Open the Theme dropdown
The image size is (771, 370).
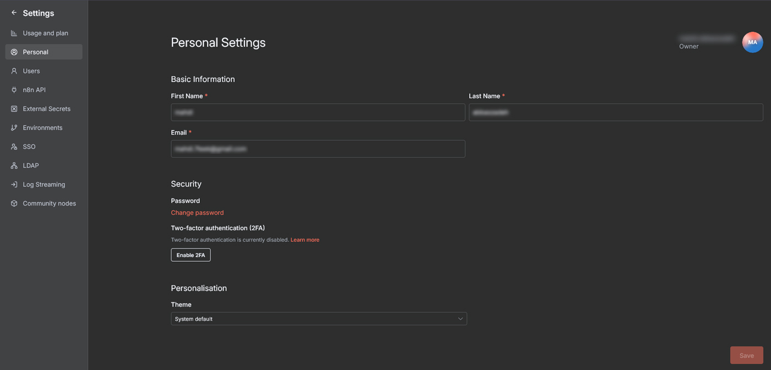tap(318, 319)
